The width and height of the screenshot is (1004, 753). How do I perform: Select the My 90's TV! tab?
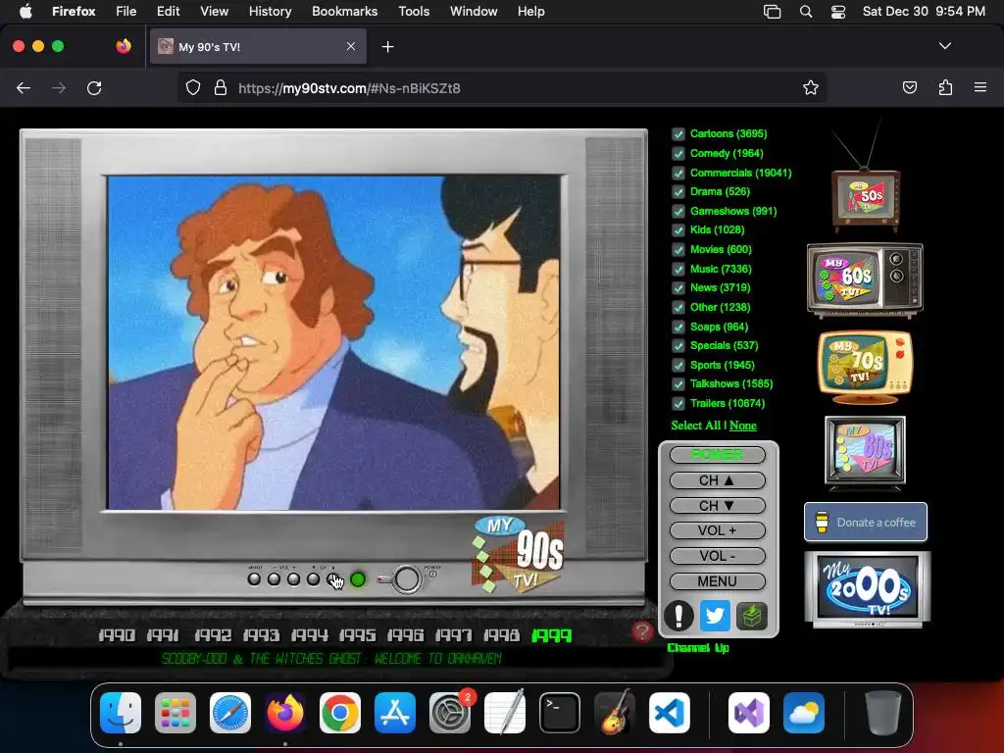(x=259, y=47)
